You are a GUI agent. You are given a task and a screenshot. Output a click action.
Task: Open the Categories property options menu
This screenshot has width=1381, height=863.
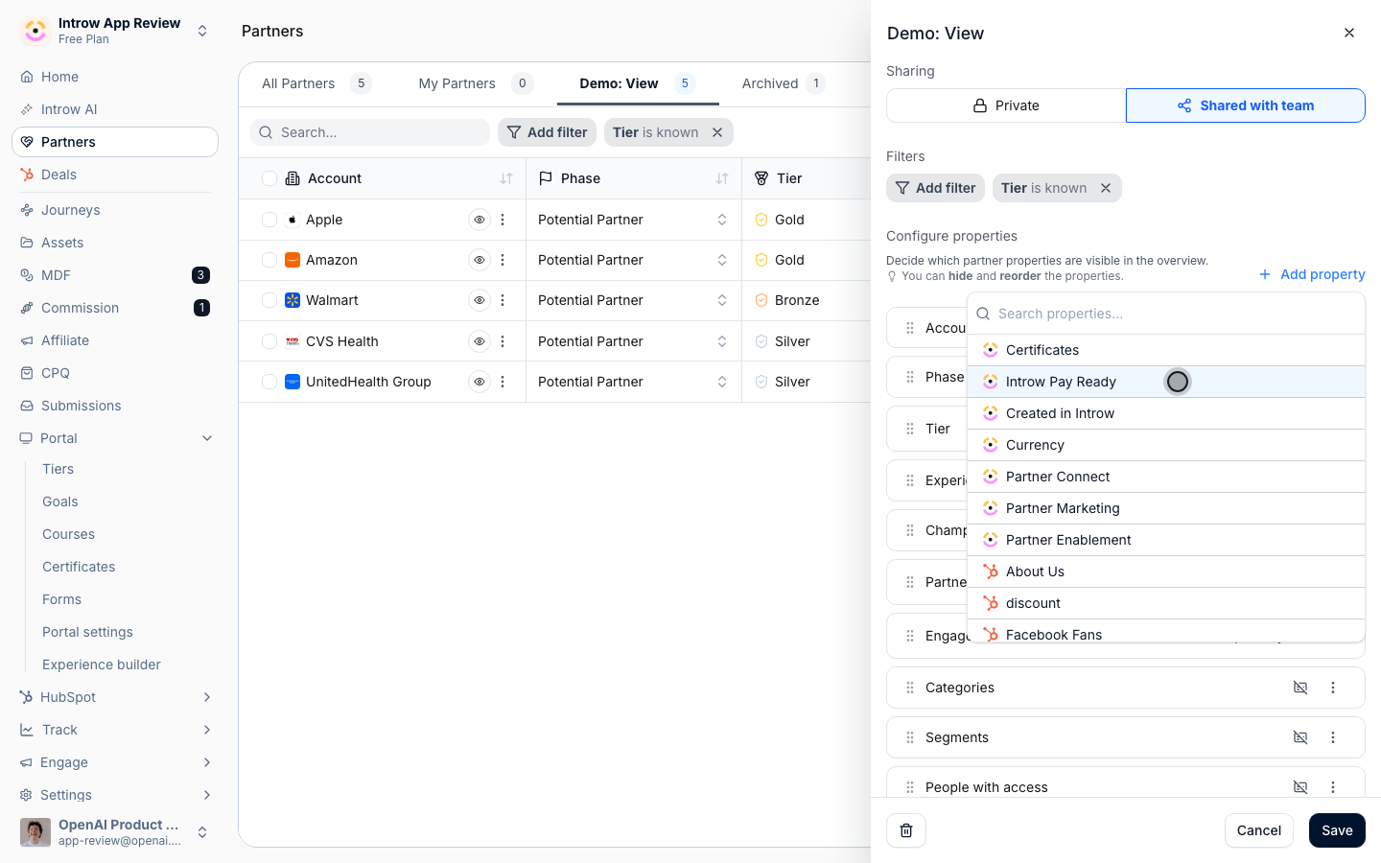[1333, 688]
